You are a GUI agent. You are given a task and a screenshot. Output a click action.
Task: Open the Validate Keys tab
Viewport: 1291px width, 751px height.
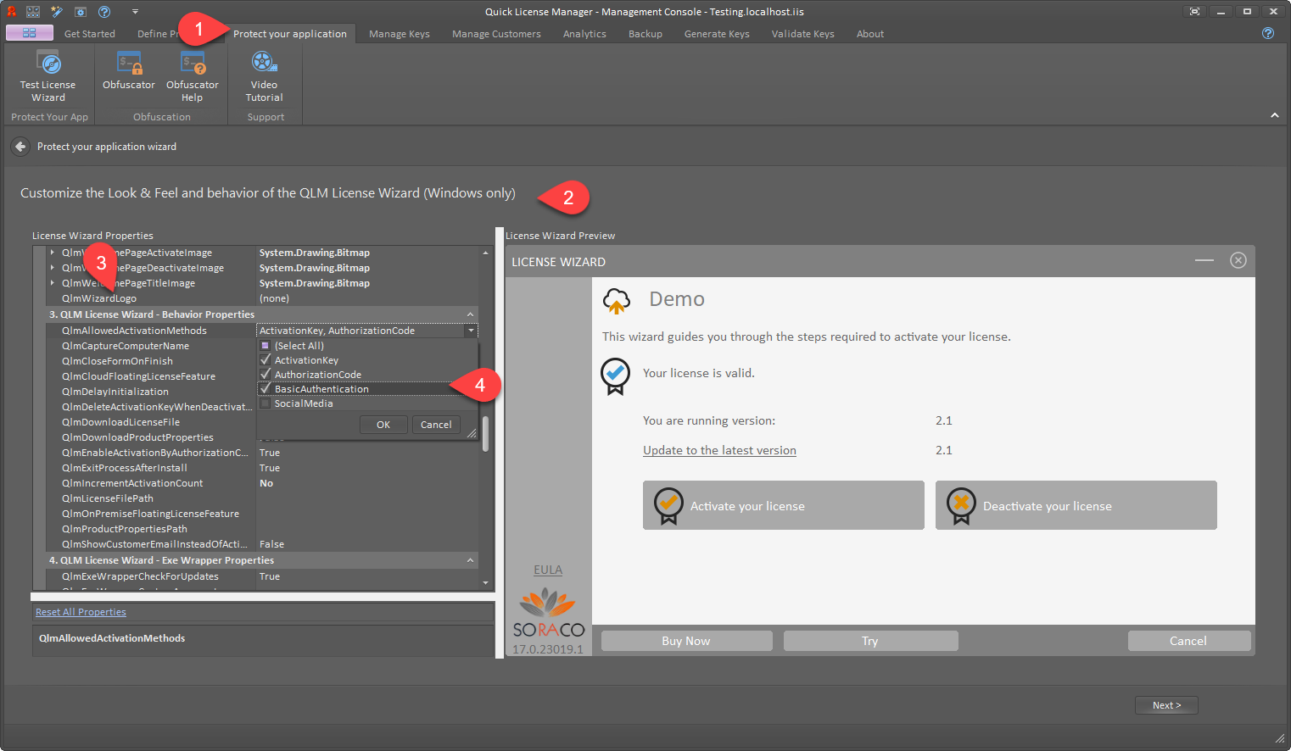pos(803,34)
